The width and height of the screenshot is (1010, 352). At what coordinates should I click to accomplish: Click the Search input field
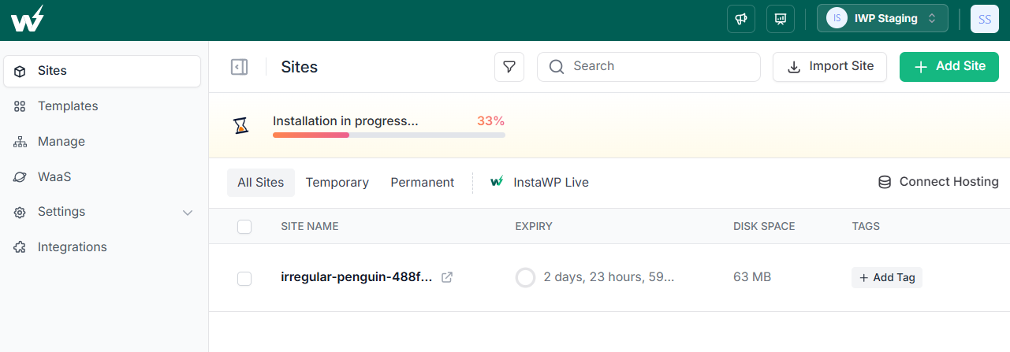[649, 67]
